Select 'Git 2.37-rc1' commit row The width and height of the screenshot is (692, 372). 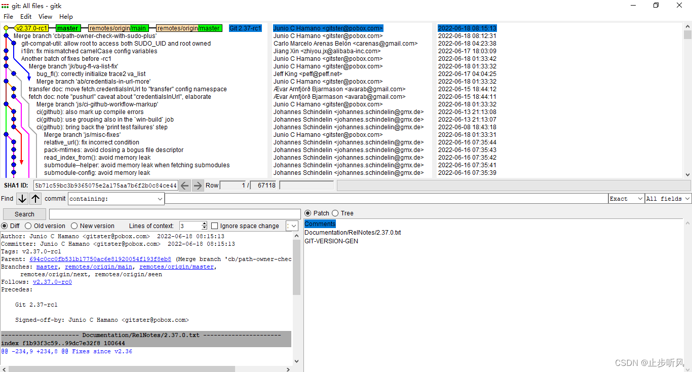(245, 28)
